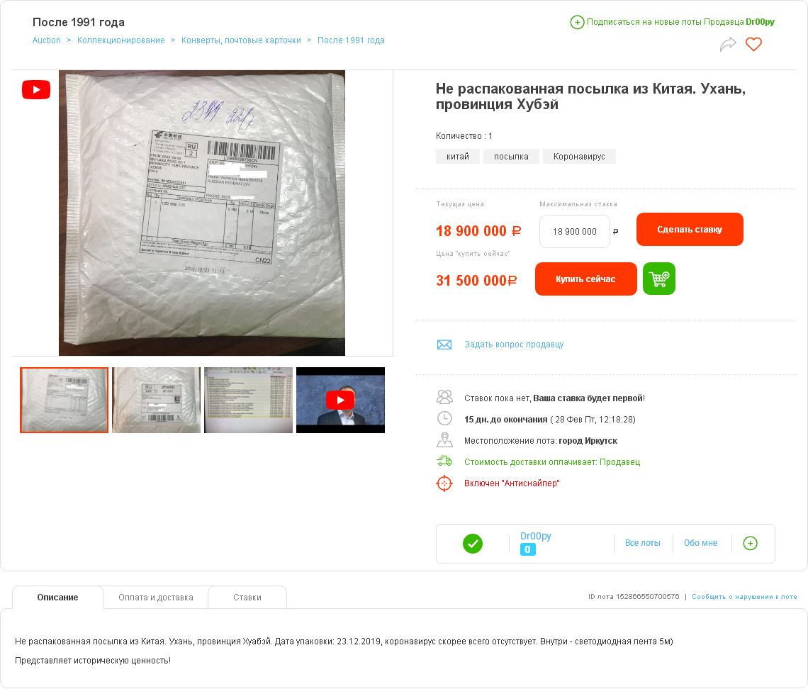
Task: Click the Купить сейчас button
Action: [585, 279]
